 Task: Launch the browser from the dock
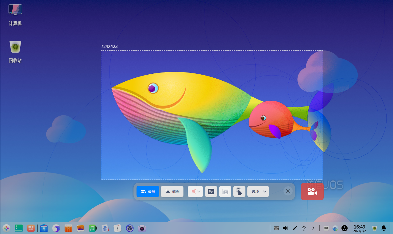pyautogui.click(x=56, y=228)
